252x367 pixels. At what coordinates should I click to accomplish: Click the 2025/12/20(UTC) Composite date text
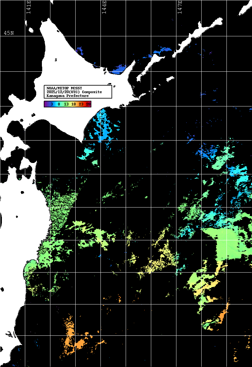(74, 92)
